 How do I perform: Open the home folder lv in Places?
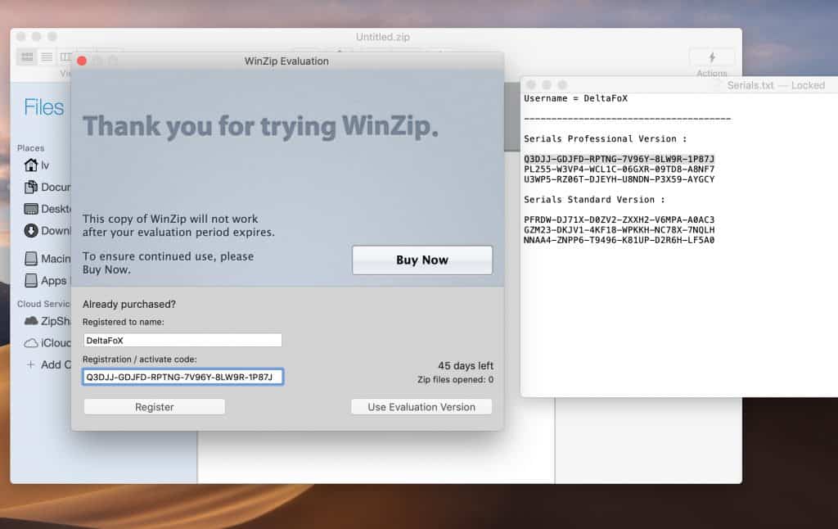tap(38, 165)
